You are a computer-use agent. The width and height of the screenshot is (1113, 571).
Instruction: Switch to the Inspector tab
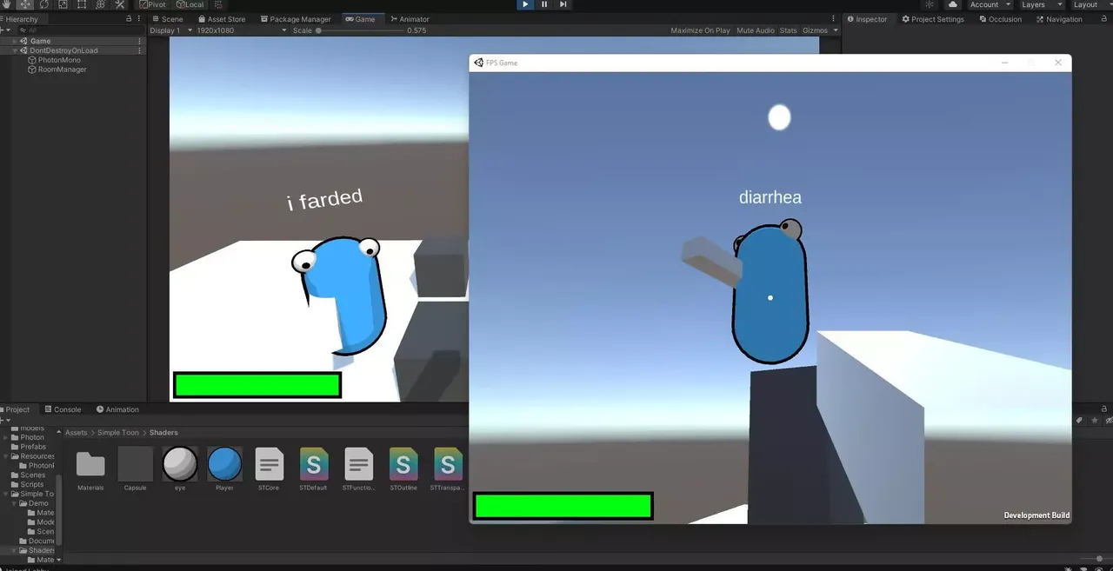click(868, 19)
